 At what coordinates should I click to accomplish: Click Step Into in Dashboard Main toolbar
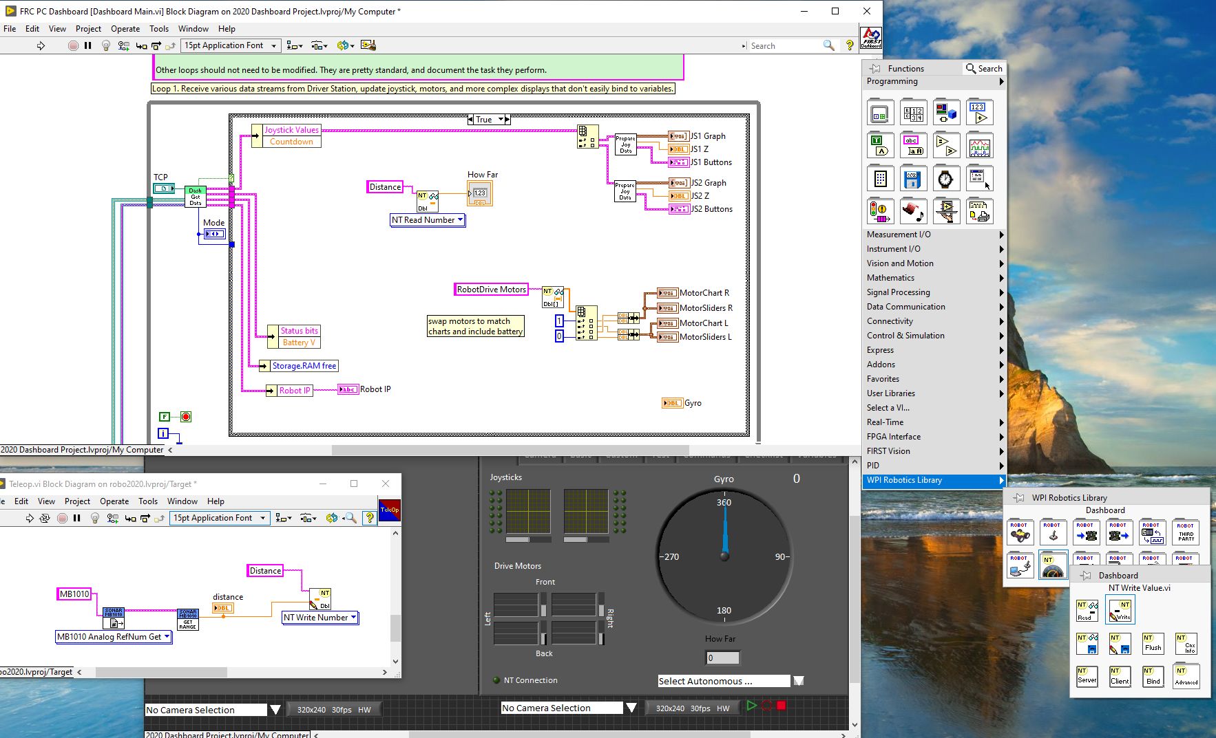[x=141, y=45]
